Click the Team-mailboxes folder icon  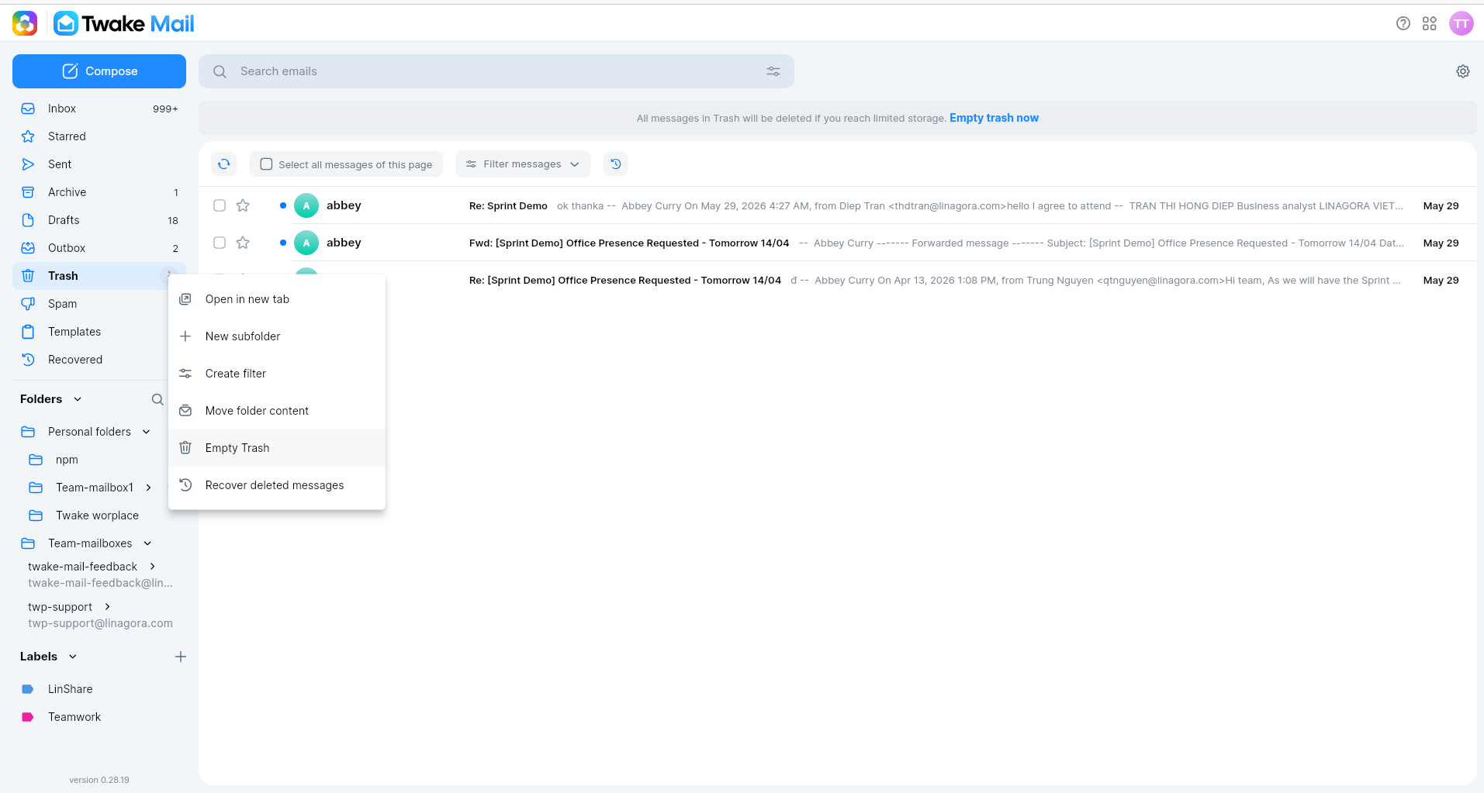pyautogui.click(x=28, y=543)
